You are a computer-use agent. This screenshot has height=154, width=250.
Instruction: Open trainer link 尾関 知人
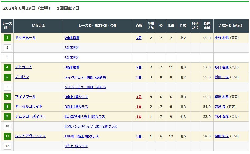[222, 136]
